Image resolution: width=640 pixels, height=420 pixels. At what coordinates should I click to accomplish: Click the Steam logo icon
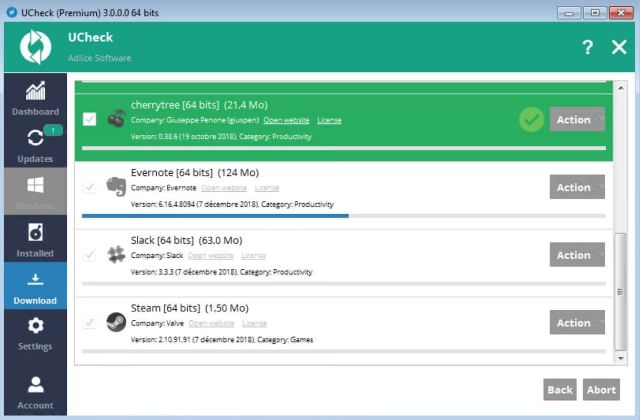116,322
